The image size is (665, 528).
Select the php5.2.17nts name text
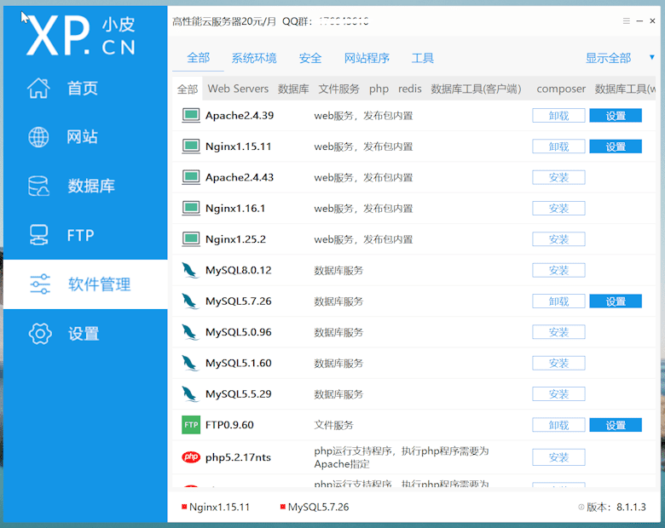[238, 457]
